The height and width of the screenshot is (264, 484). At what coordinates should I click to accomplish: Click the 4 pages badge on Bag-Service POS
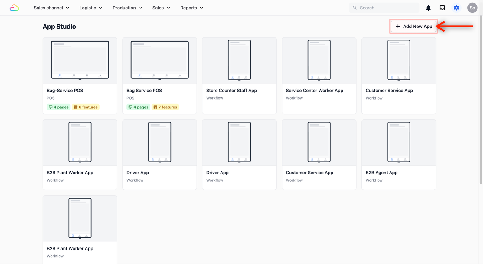(x=59, y=107)
